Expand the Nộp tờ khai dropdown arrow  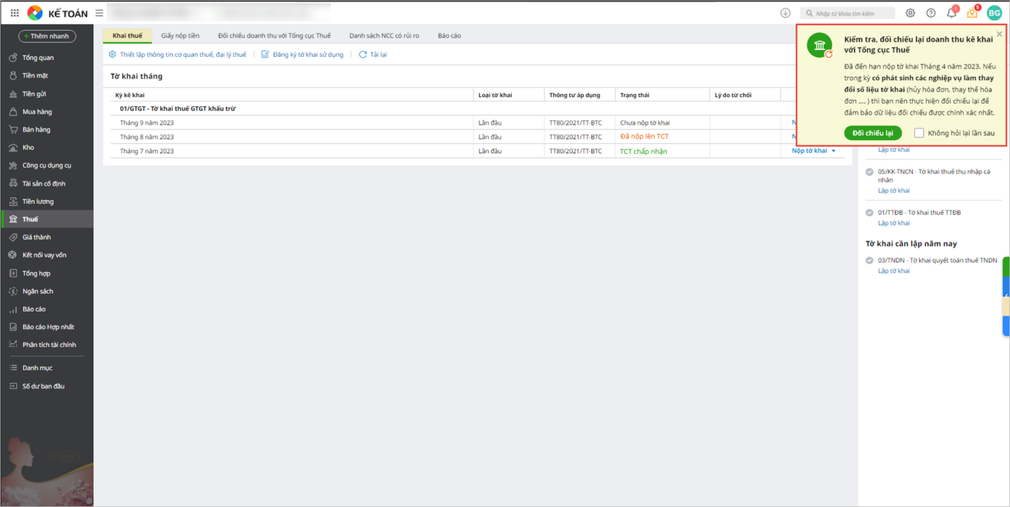[x=834, y=151]
